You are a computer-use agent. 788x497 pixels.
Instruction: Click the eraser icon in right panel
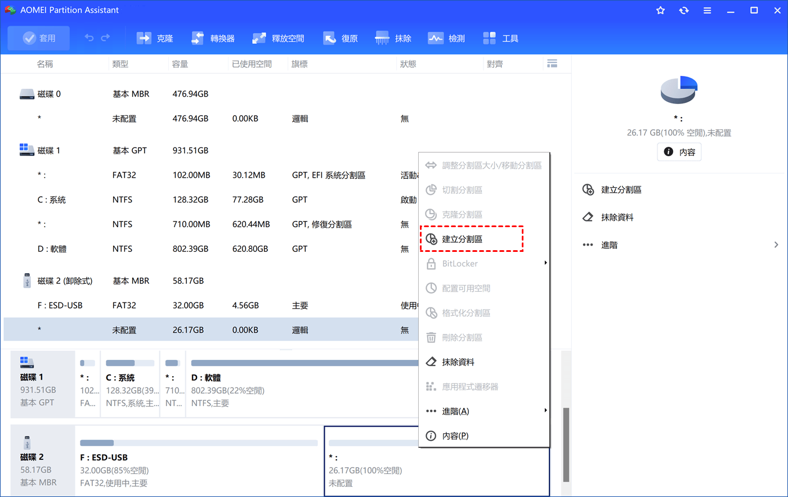coord(588,217)
